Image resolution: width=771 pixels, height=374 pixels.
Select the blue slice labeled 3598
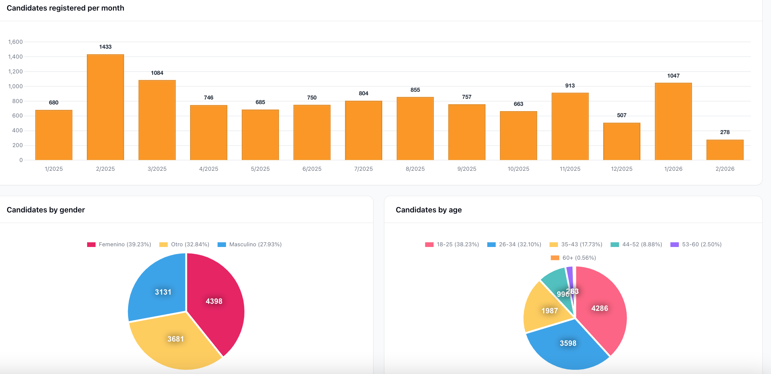click(x=568, y=342)
